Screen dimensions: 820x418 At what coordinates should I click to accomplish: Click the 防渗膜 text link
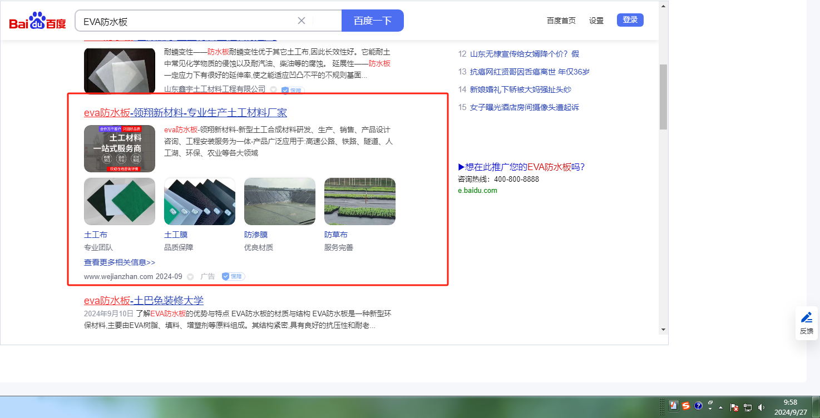(256, 235)
